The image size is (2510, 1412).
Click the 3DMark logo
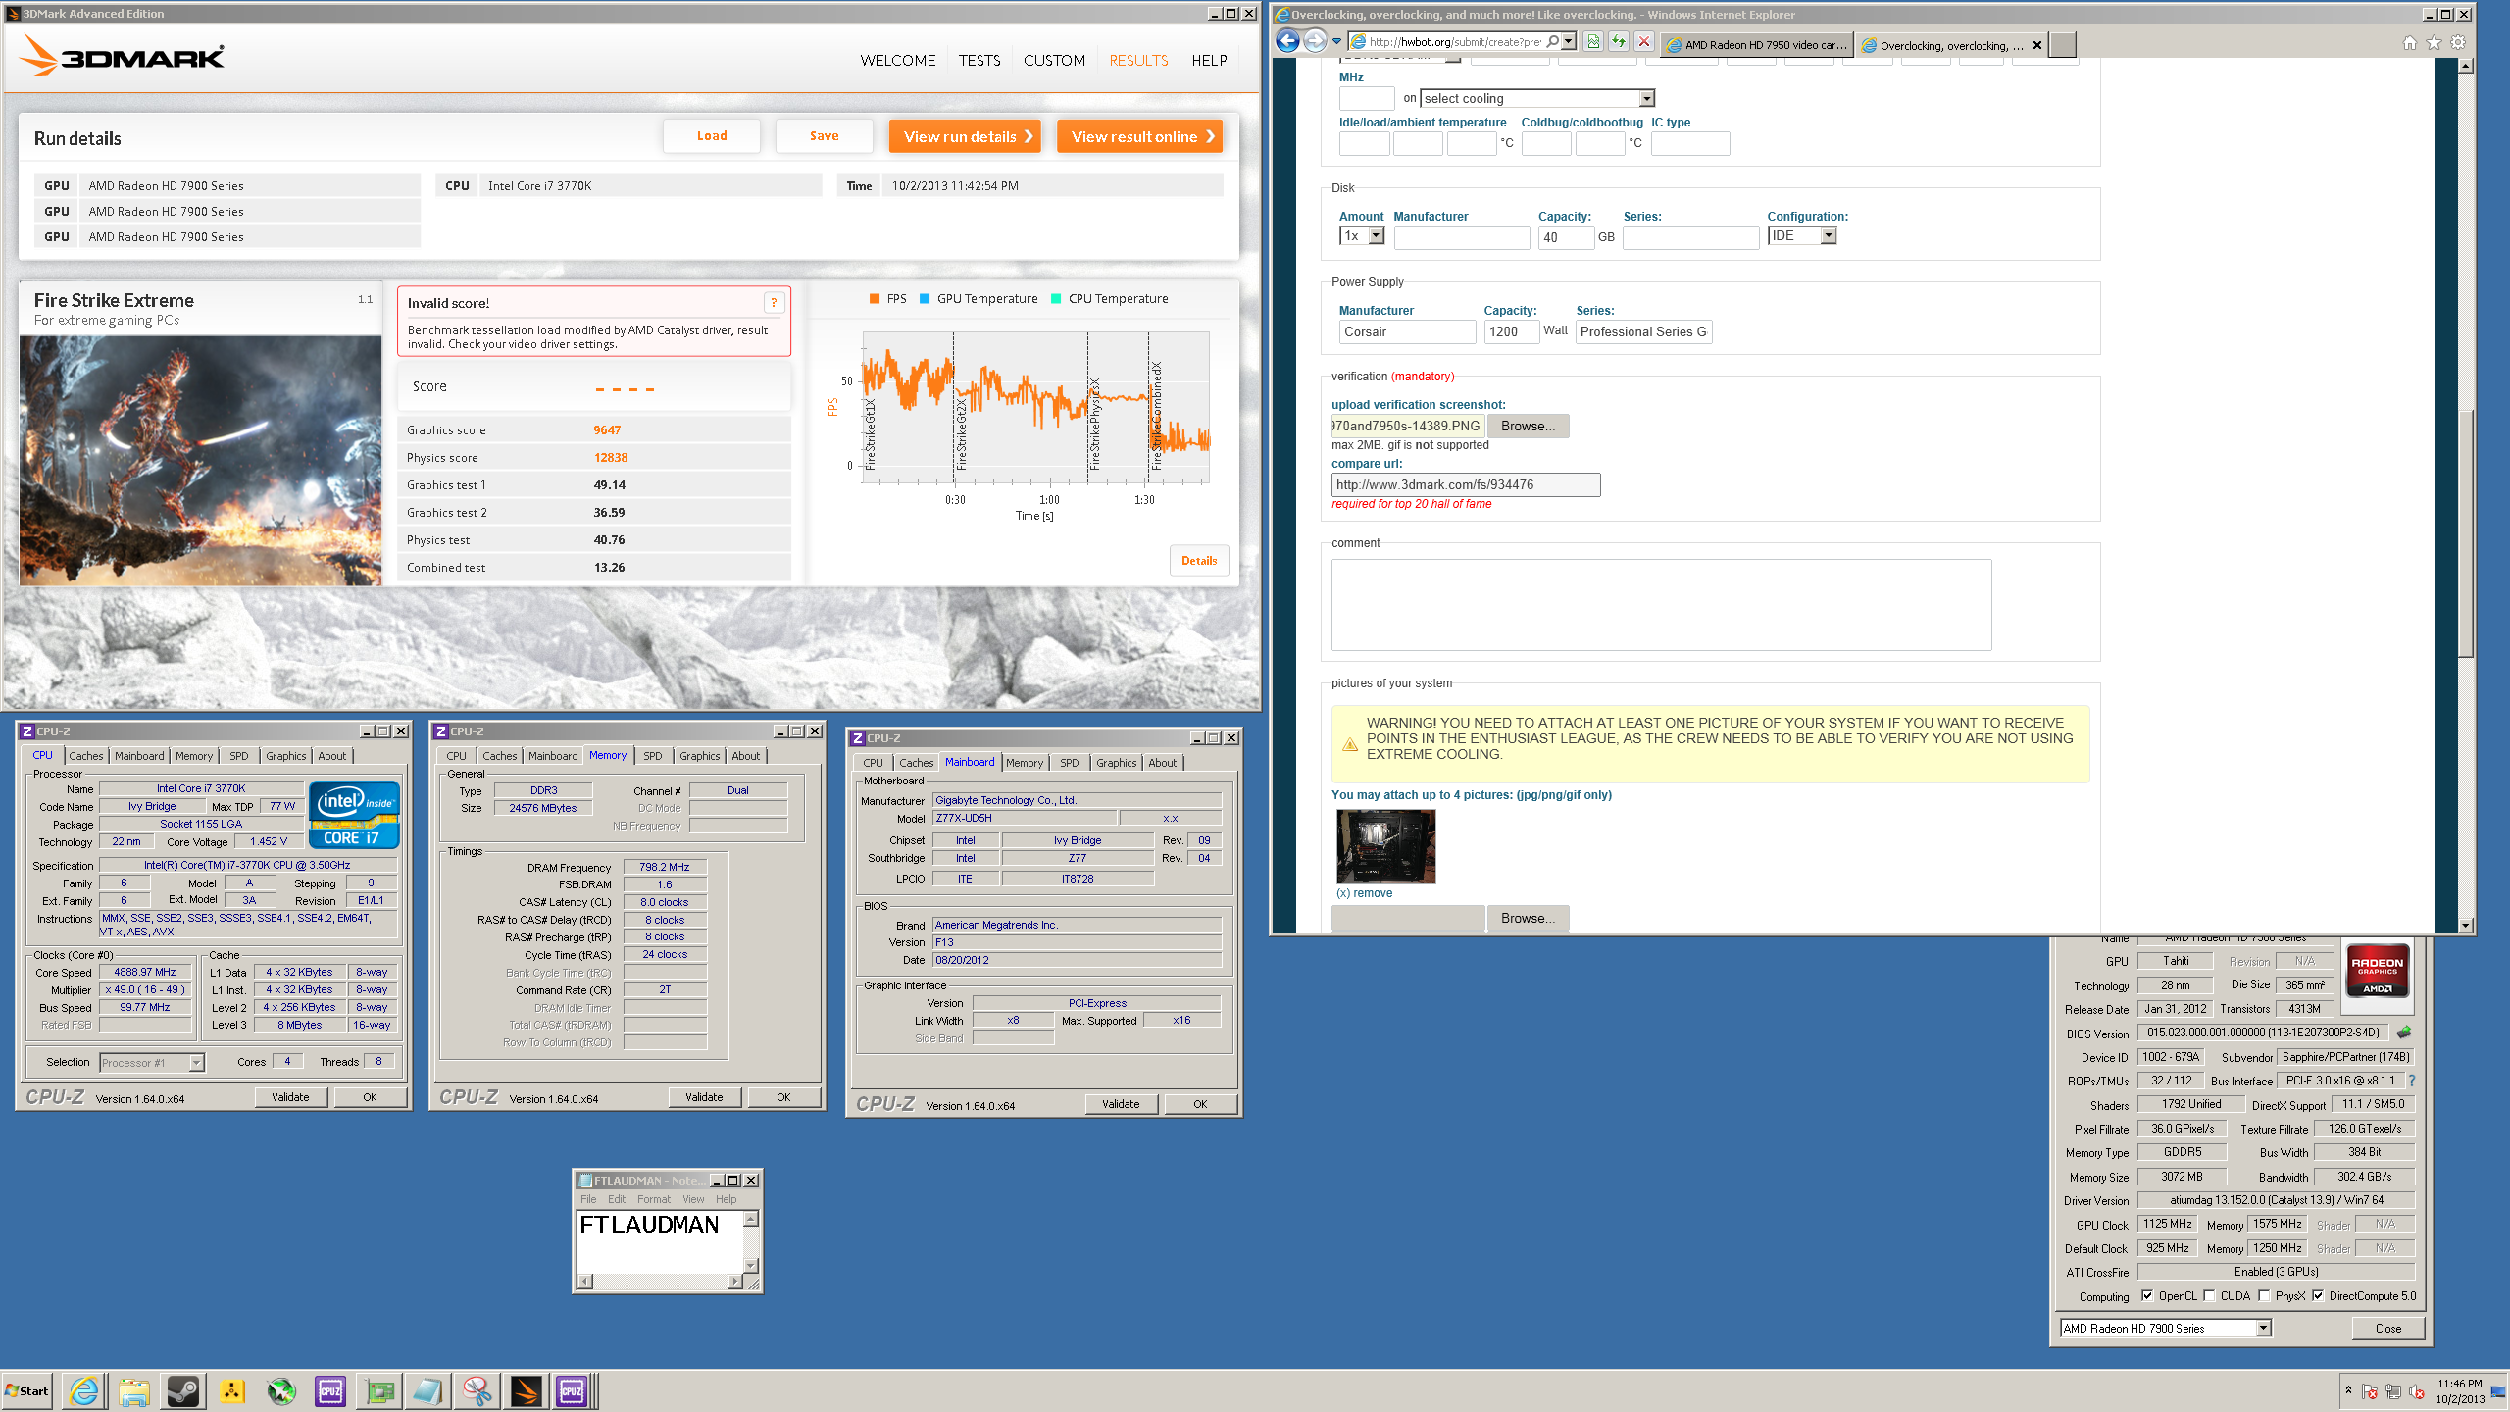coord(123,56)
